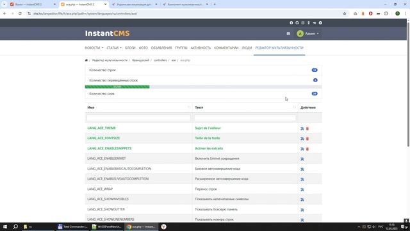Click 'Taille de la fonte' translation text

208,138
